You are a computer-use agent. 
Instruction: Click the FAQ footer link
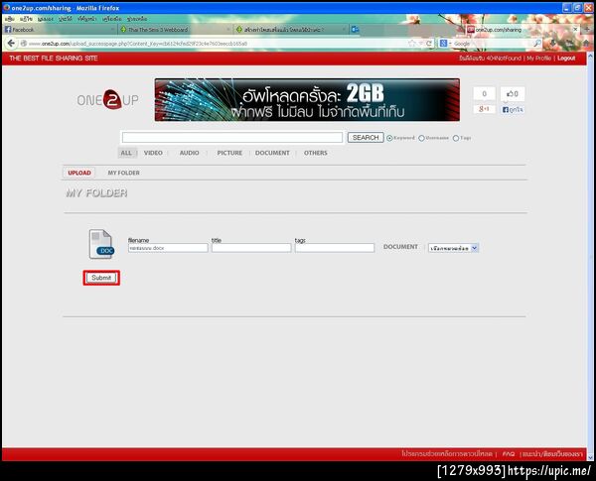click(509, 453)
